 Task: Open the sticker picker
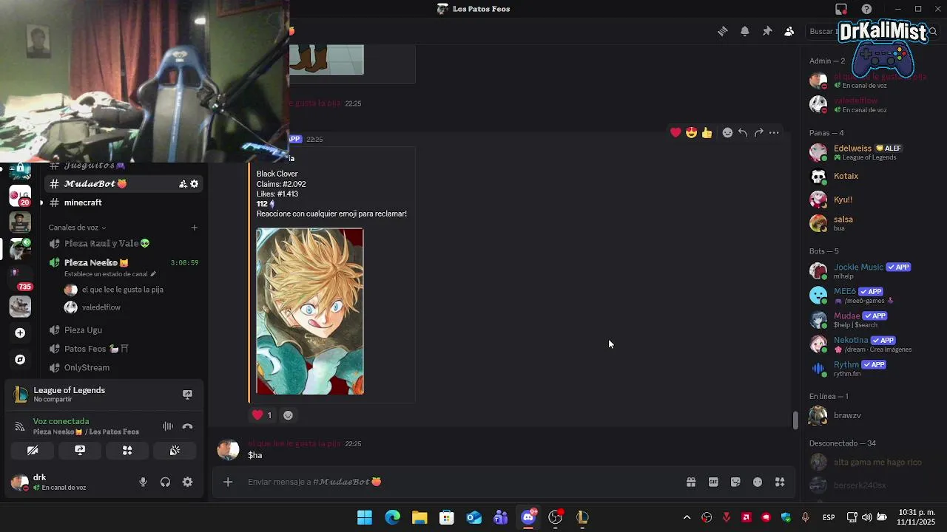tap(735, 482)
